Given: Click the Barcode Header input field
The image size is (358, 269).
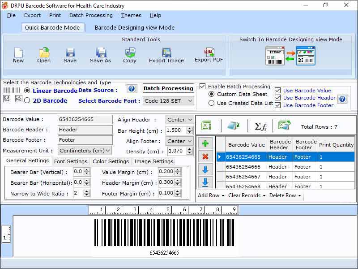Looking at the screenshot, I should (x=85, y=130).
